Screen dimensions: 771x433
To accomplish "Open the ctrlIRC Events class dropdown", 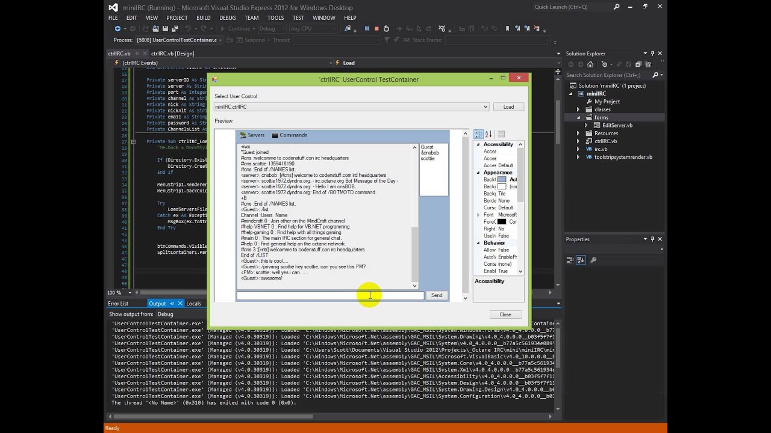I will [x=331, y=63].
